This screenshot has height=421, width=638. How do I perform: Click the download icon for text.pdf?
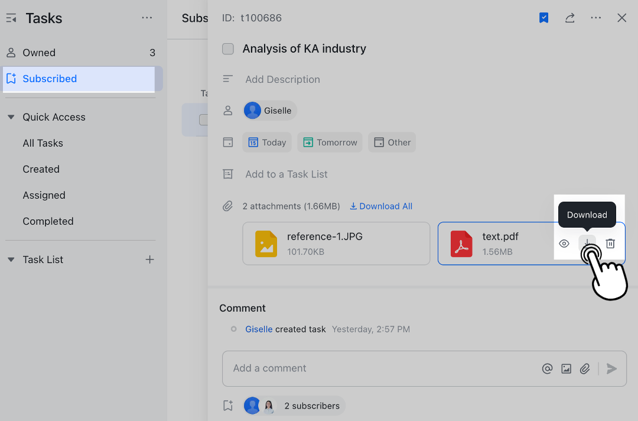(587, 244)
